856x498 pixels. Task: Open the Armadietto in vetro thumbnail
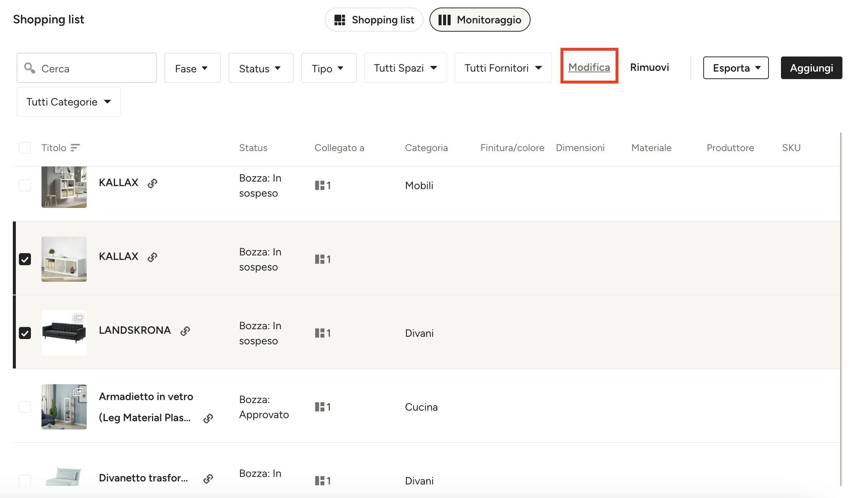pyautogui.click(x=64, y=407)
